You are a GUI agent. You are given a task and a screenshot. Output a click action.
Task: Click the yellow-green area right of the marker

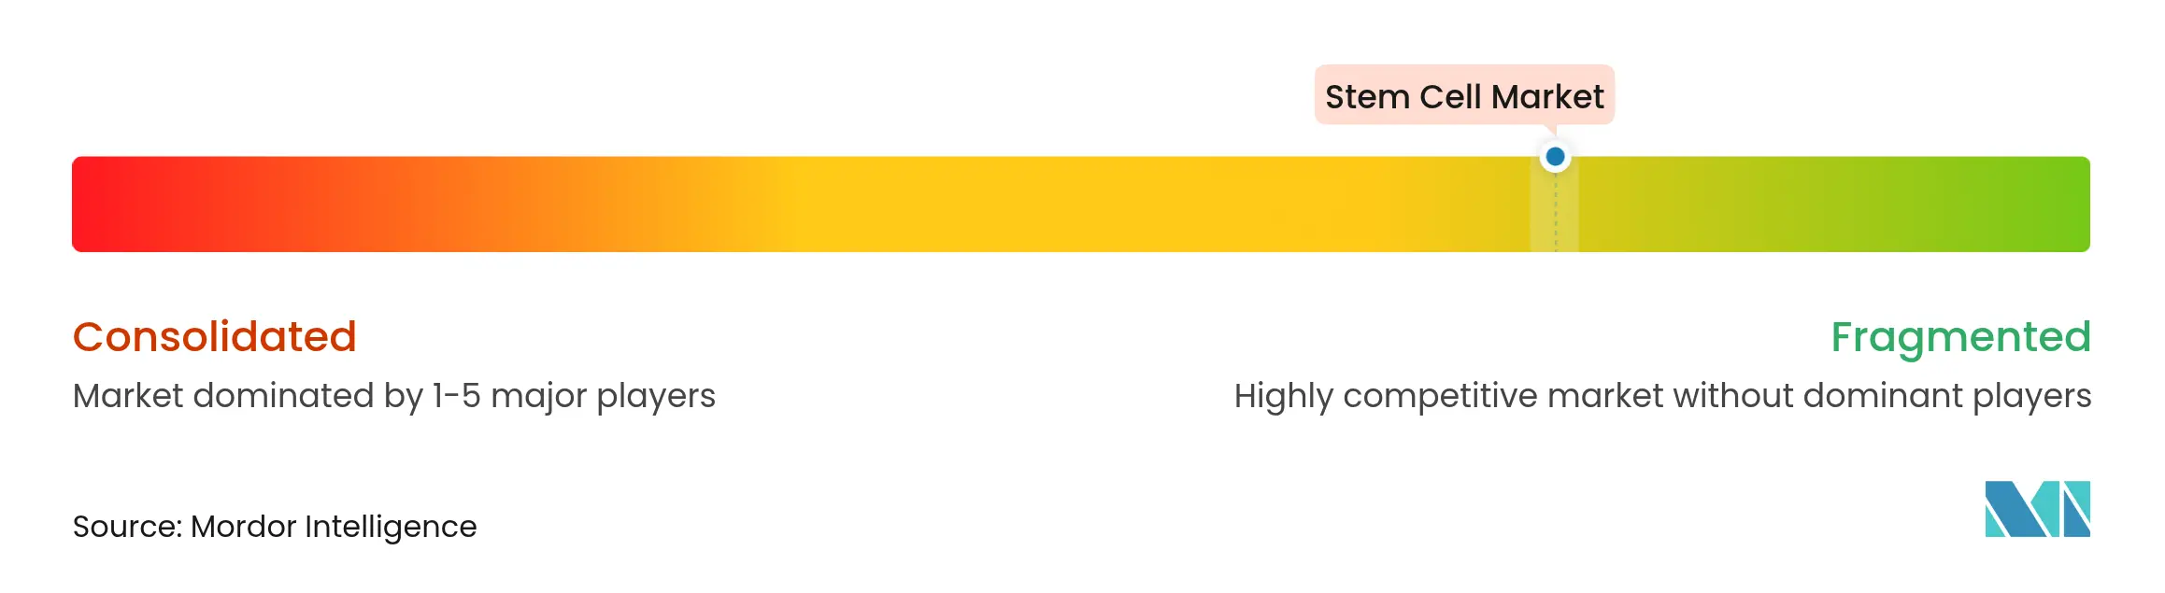point(1729,204)
